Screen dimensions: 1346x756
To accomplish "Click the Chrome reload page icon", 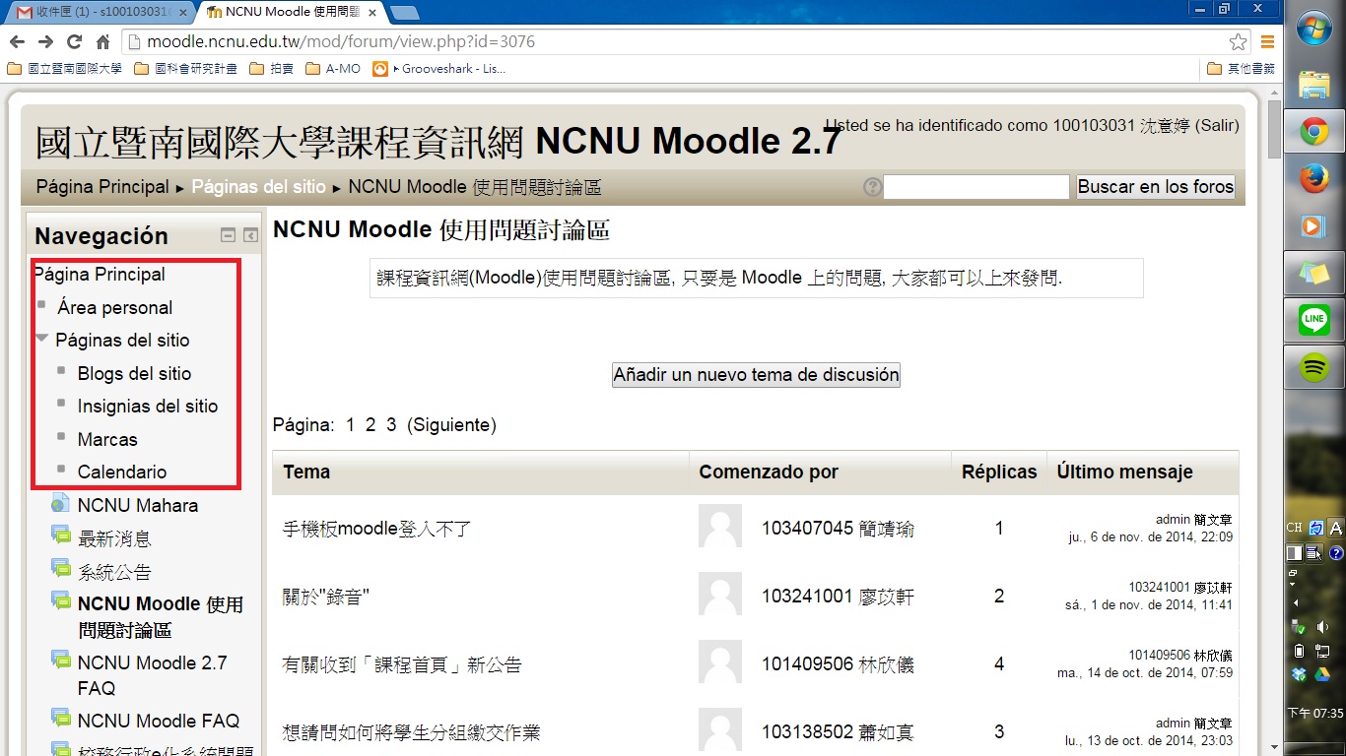I will tap(74, 42).
